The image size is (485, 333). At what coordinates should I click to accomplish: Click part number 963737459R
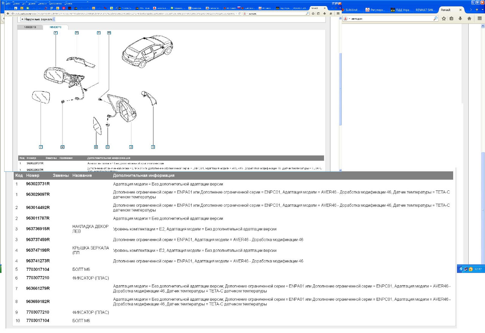coord(38,240)
